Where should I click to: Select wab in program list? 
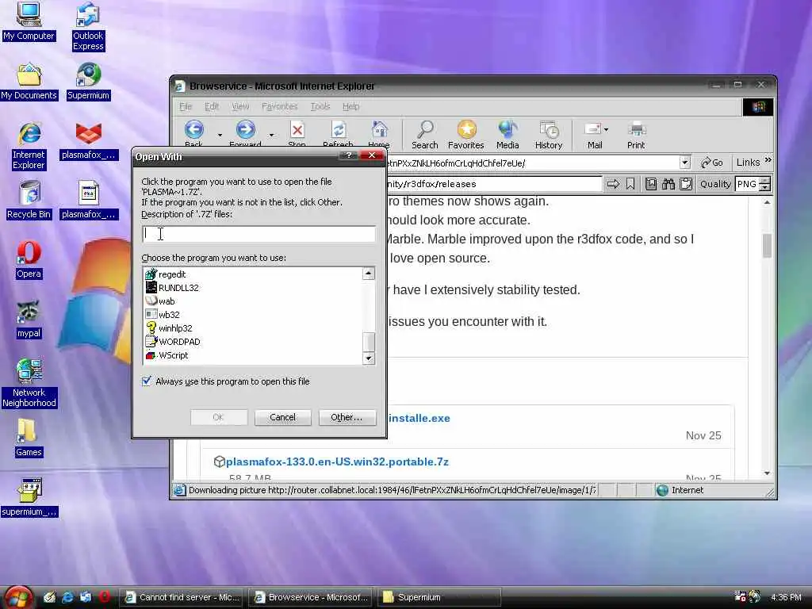(x=167, y=301)
